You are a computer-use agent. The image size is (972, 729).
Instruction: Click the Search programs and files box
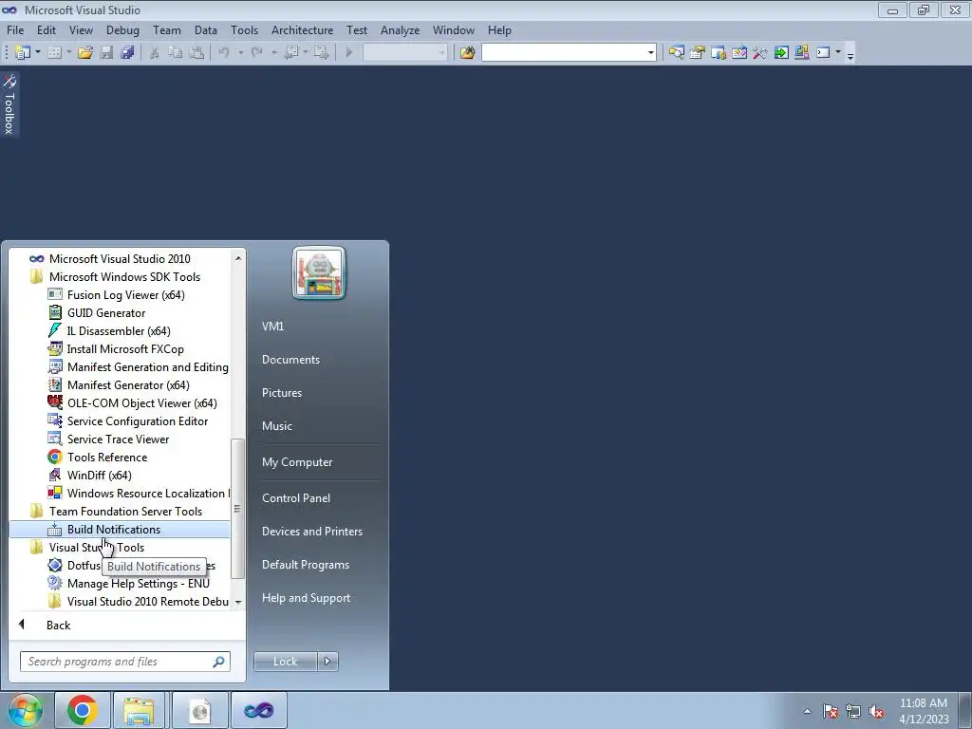[x=125, y=662]
